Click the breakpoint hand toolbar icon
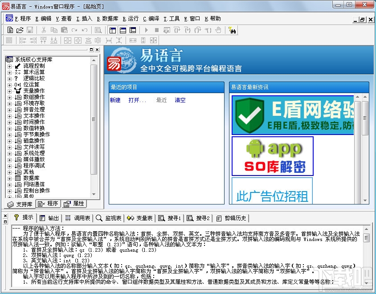 pos(218,30)
